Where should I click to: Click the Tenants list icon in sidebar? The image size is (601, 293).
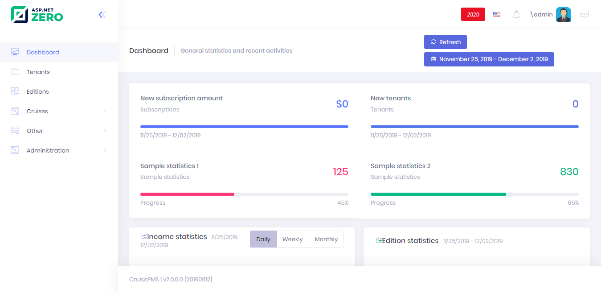[x=15, y=72]
